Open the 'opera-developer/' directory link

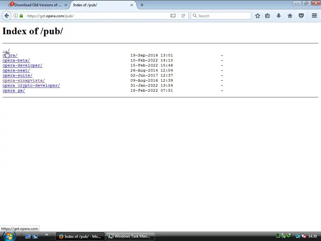tap(23, 65)
